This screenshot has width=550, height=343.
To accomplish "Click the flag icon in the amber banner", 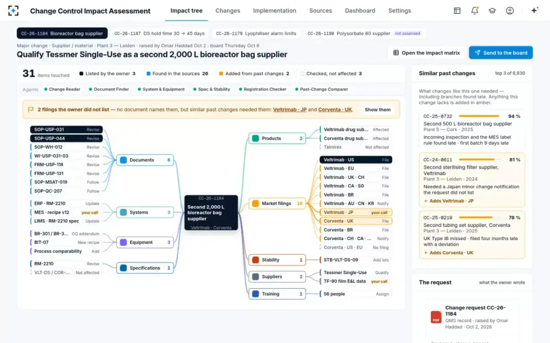I will [31, 110].
